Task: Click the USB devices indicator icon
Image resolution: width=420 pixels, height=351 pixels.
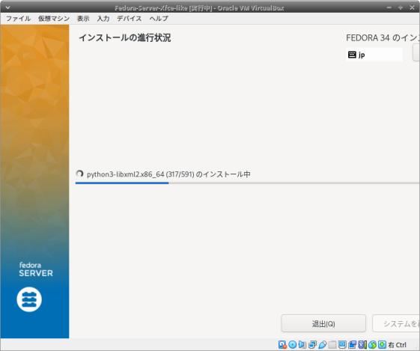Action: click(323, 344)
